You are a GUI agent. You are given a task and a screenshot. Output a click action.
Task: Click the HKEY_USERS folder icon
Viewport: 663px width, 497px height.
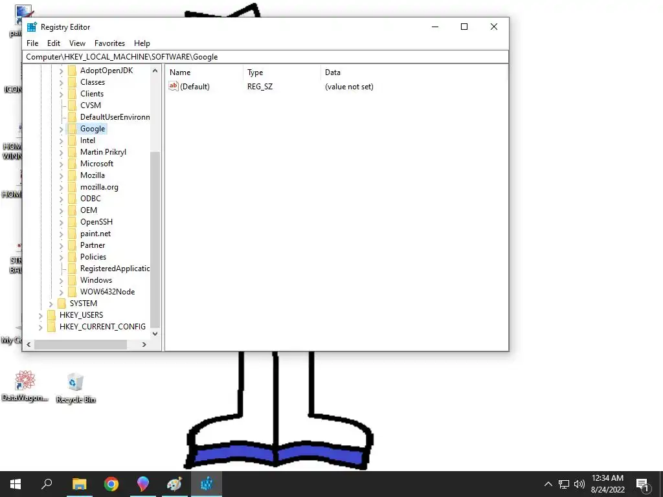click(x=52, y=315)
